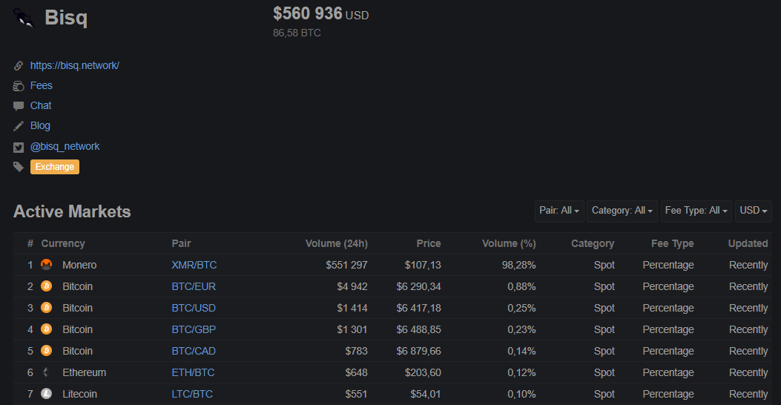Screen dimensions: 781x405
Task: Click the 86,58 BTC total value
Action: click(297, 33)
